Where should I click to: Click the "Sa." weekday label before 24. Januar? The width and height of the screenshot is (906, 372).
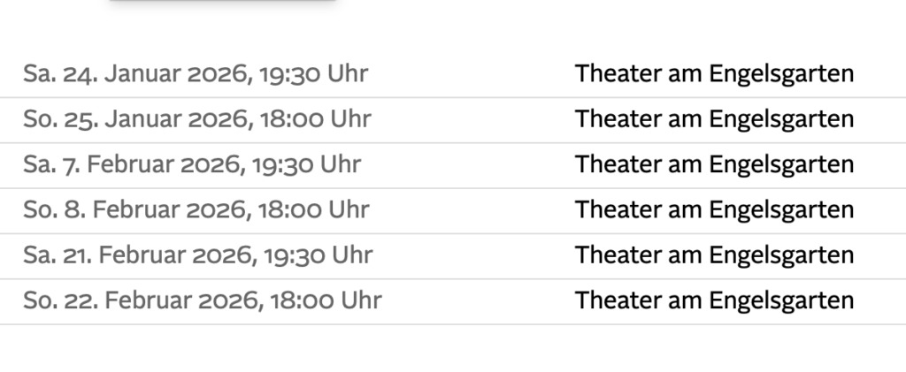(x=40, y=73)
